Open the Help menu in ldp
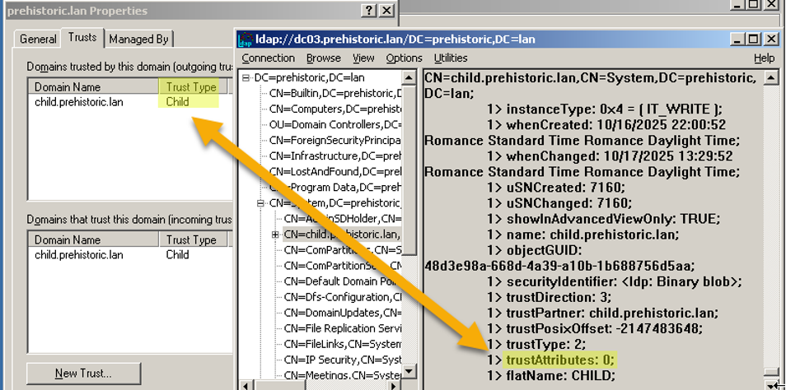The image size is (786, 390). click(x=764, y=58)
